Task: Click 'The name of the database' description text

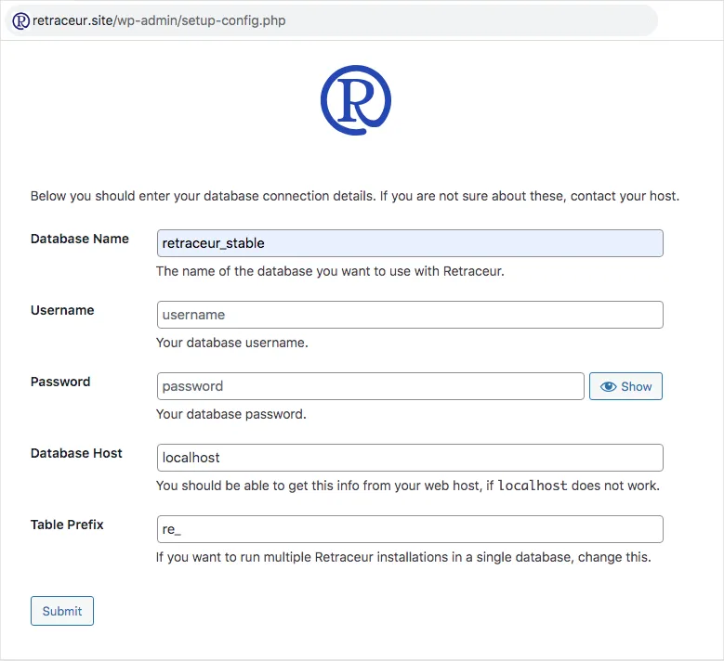Action: point(330,271)
